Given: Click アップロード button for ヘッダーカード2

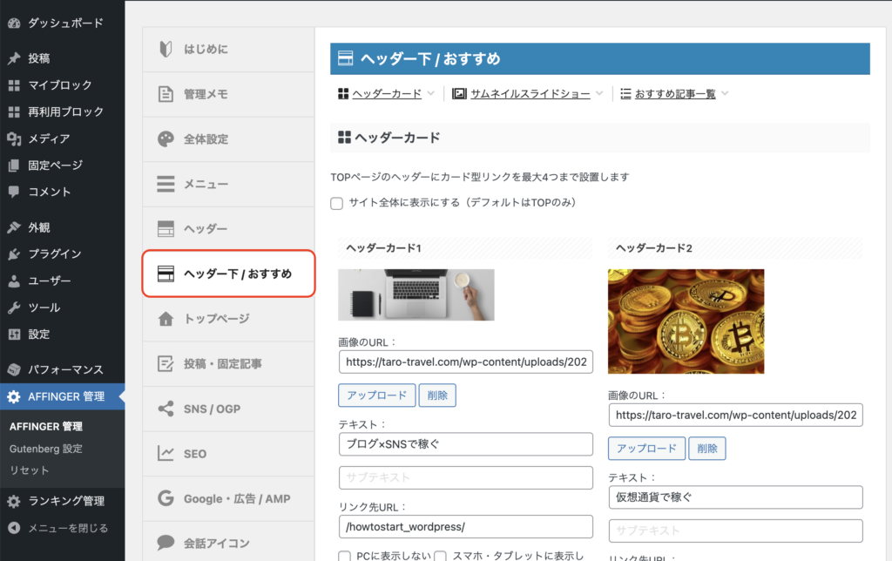Looking at the screenshot, I should pos(647,449).
